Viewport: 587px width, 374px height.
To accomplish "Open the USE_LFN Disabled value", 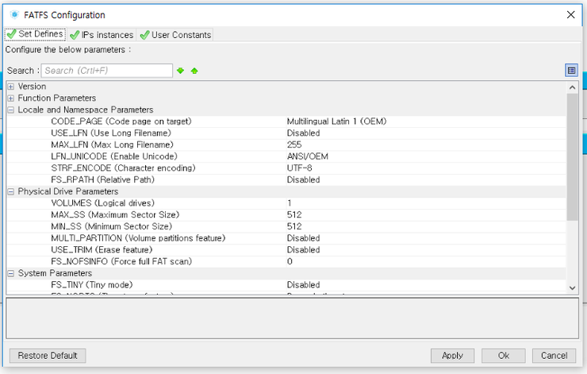I will pyautogui.click(x=303, y=133).
